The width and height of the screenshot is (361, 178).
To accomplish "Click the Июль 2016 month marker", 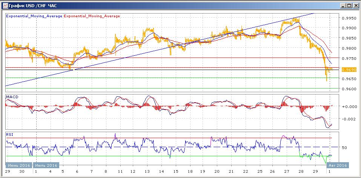I will (46, 165).
